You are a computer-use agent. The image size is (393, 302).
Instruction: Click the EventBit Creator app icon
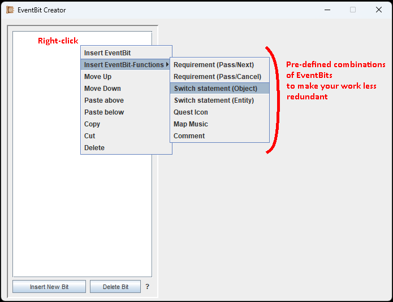click(x=10, y=10)
